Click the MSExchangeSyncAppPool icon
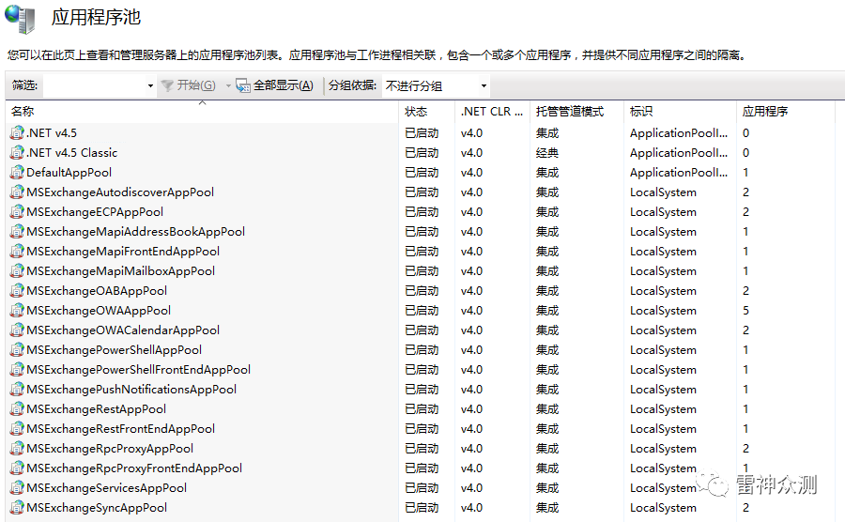 pyautogui.click(x=17, y=508)
